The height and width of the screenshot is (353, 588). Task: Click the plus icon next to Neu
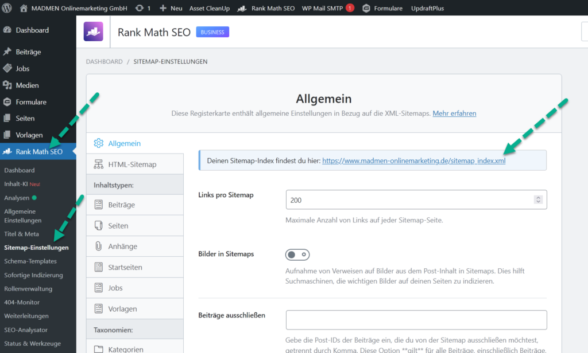click(x=163, y=8)
